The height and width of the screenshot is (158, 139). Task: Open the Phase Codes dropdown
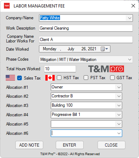click(x=130, y=60)
